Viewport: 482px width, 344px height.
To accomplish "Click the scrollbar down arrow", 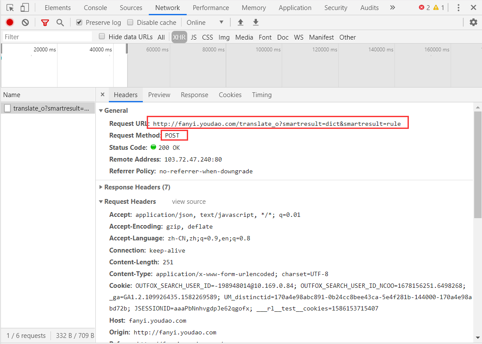I will [x=478, y=337].
